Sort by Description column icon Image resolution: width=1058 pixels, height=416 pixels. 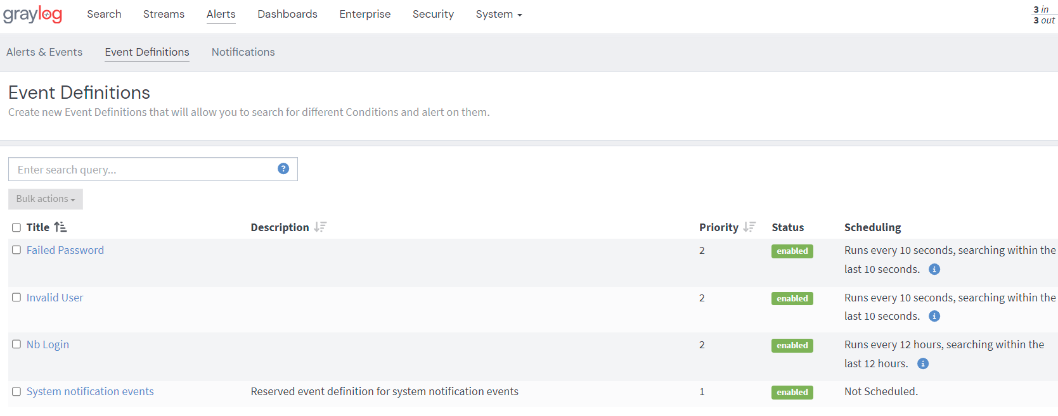pyautogui.click(x=320, y=227)
